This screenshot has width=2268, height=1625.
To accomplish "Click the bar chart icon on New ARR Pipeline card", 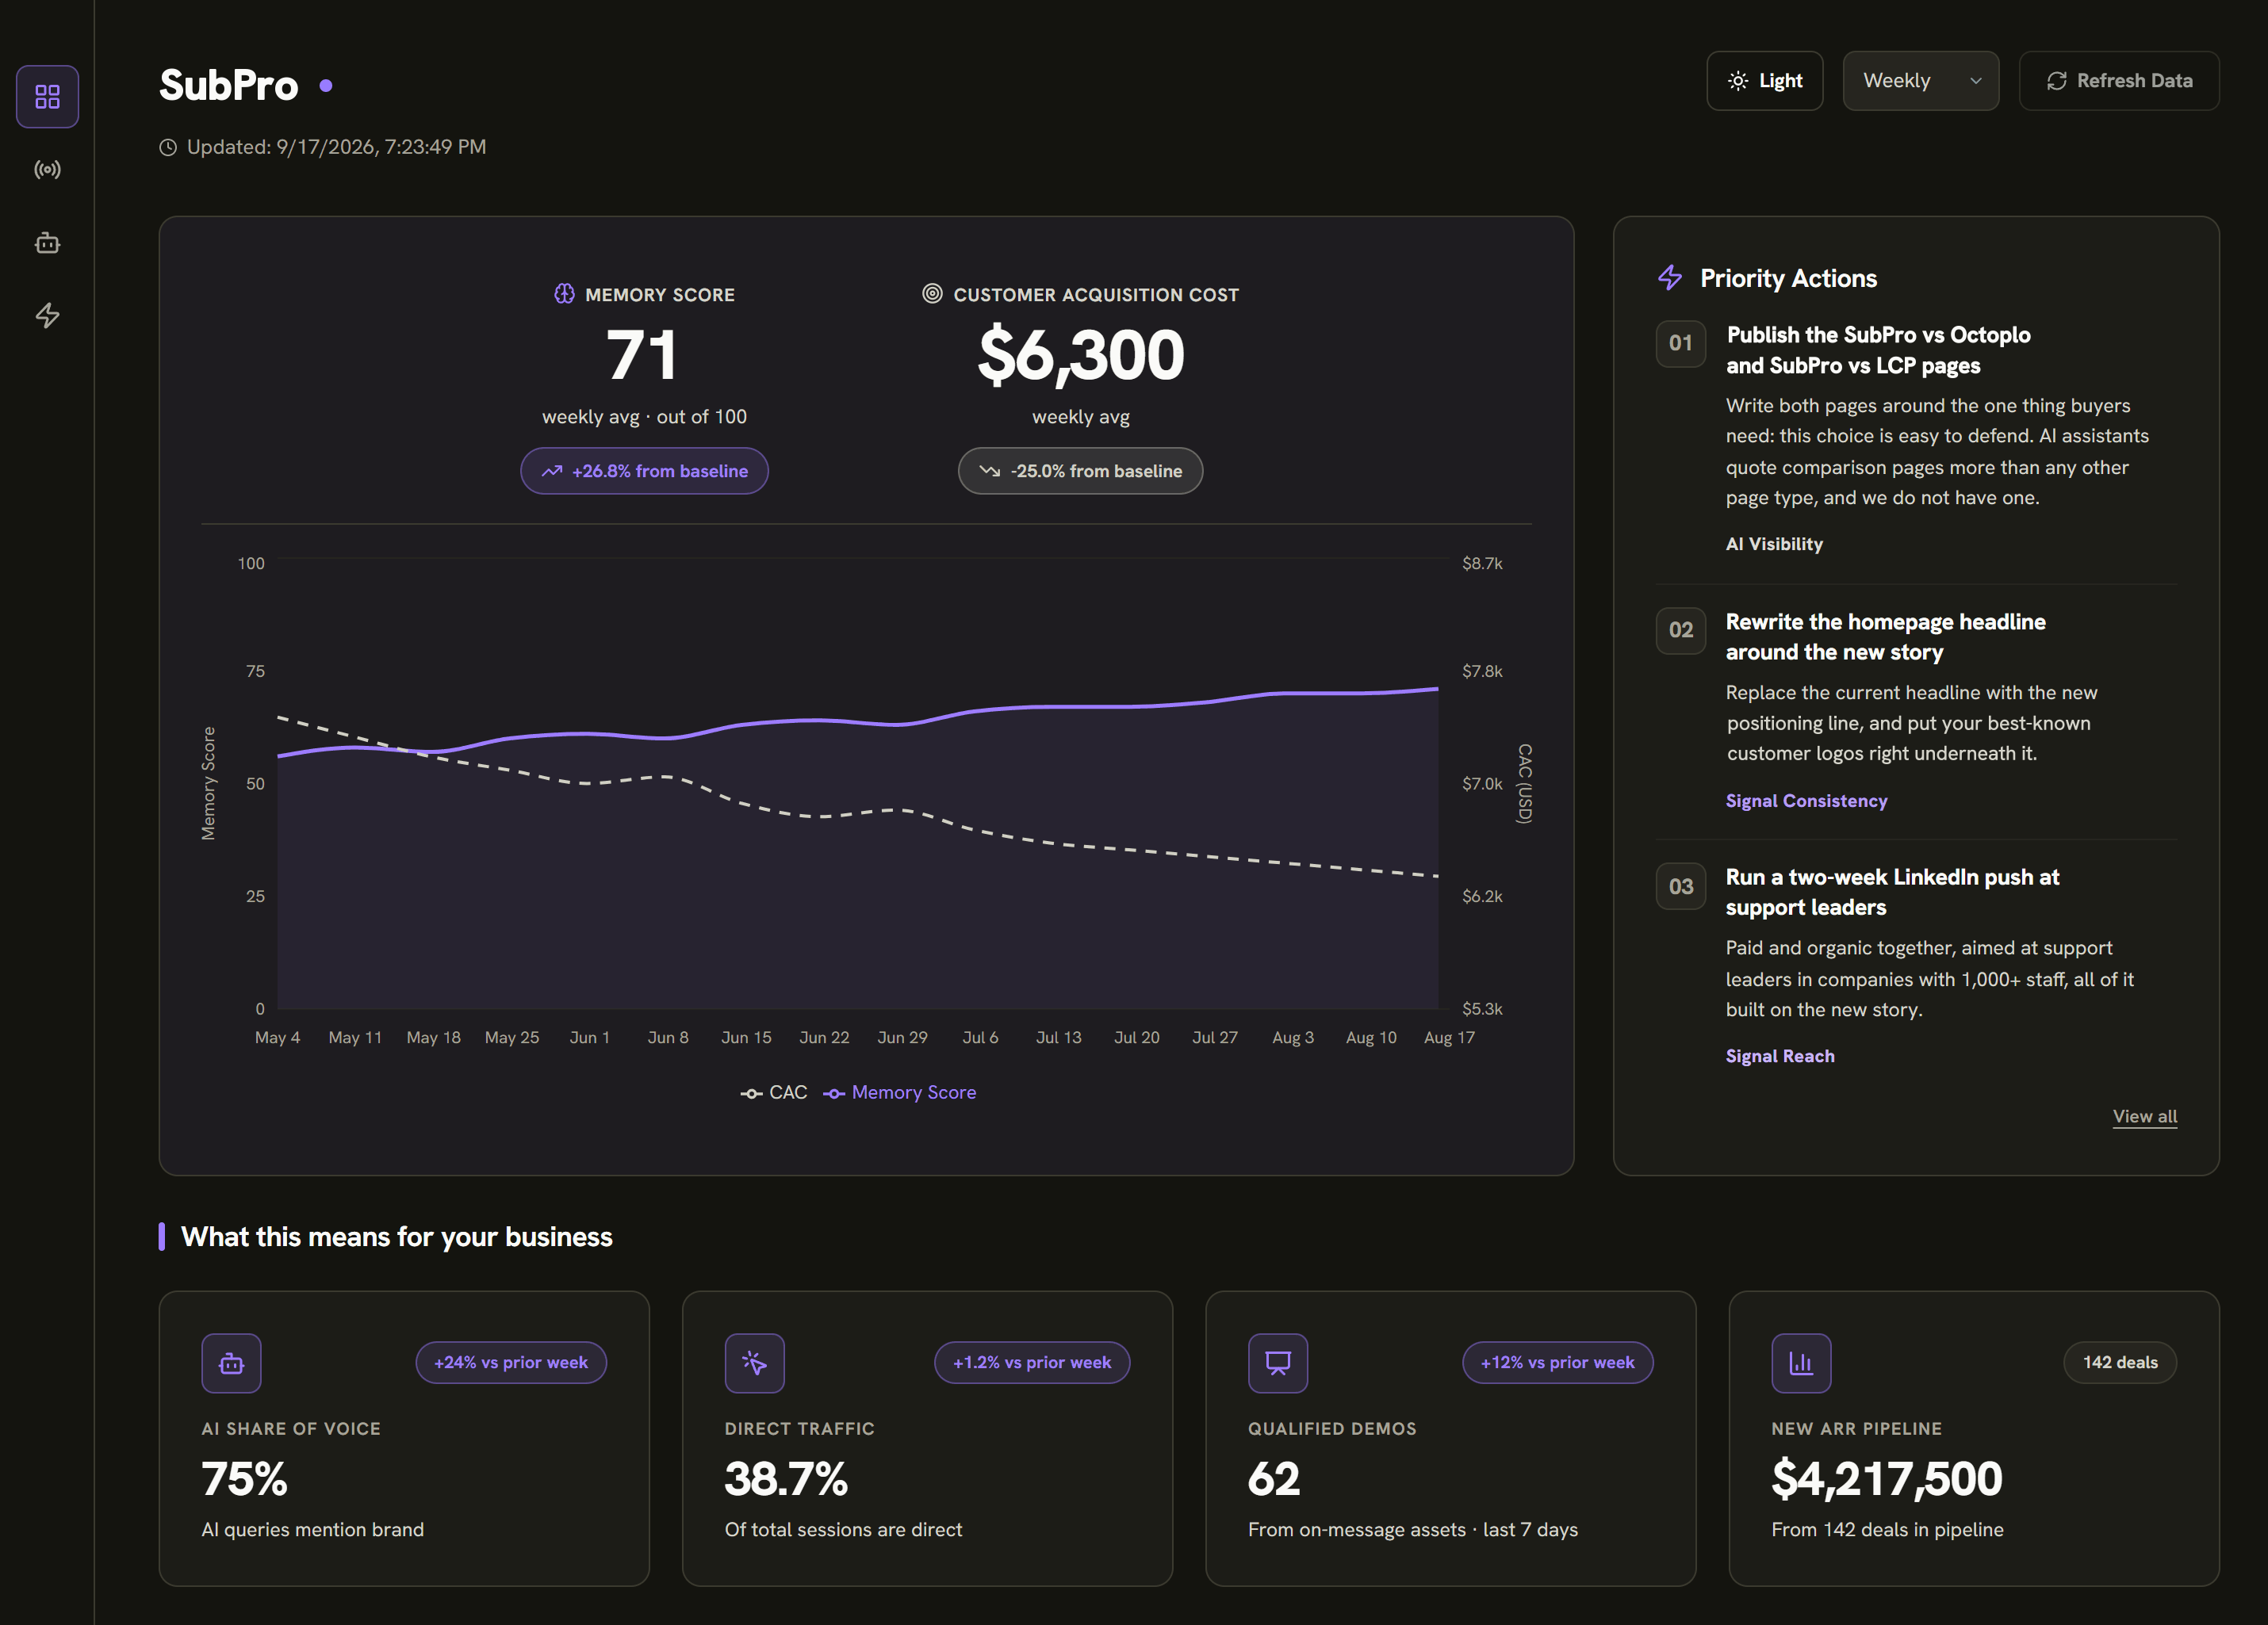I will tap(1801, 1362).
